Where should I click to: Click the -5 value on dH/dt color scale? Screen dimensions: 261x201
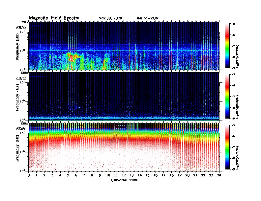click(x=233, y=24)
